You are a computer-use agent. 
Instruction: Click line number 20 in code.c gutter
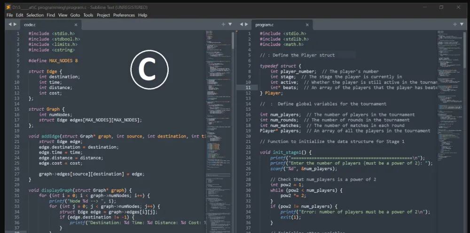(x=17, y=136)
